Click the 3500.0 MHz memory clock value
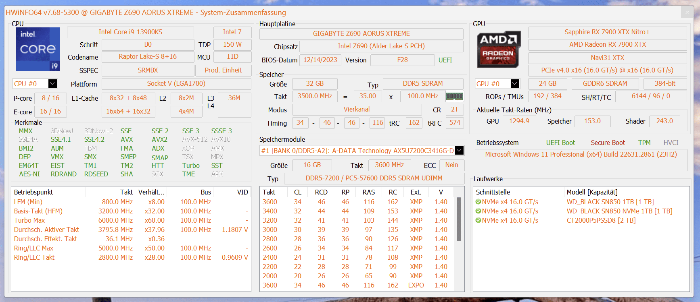This screenshot has height=302, width=700. [315, 96]
